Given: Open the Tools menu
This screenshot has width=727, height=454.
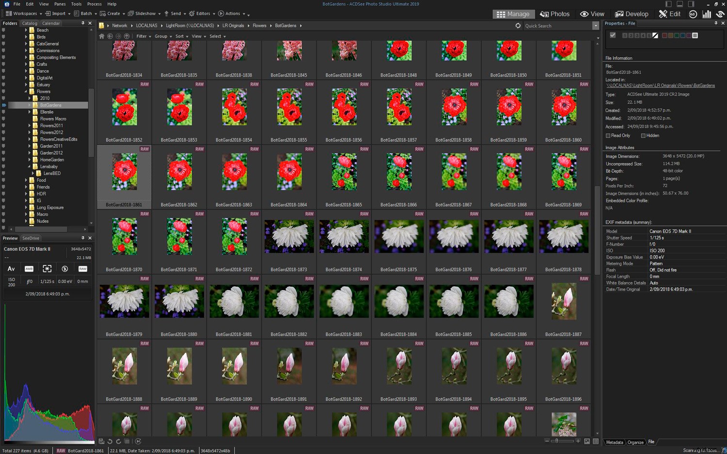Looking at the screenshot, I should (x=76, y=4).
